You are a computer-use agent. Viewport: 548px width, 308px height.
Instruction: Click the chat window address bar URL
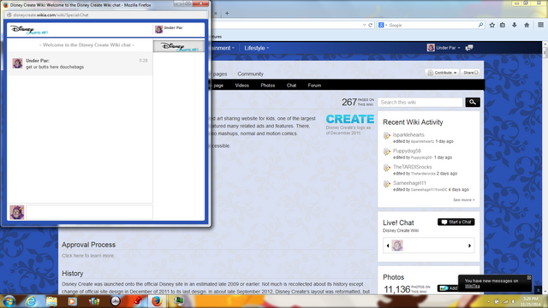click(x=51, y=15)
